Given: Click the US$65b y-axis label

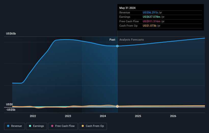Looking at the screenshot, I should pyautogui.click(x=11, y=34).
